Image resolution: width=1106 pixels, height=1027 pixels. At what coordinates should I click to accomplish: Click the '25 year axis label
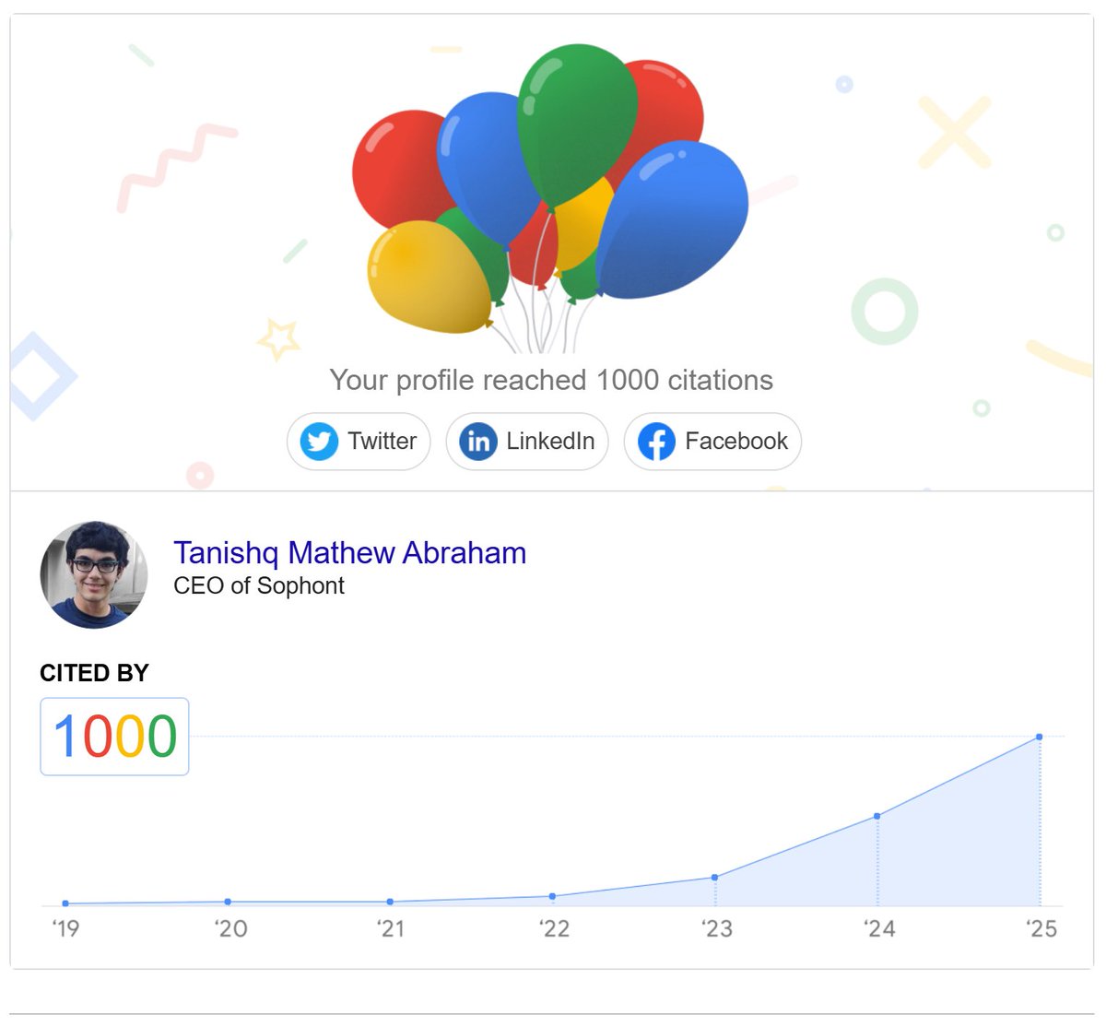1041,928
